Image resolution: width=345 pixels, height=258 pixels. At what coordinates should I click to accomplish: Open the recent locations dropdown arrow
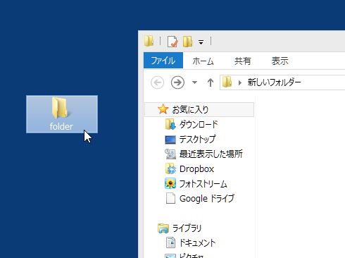coord(194,82)
